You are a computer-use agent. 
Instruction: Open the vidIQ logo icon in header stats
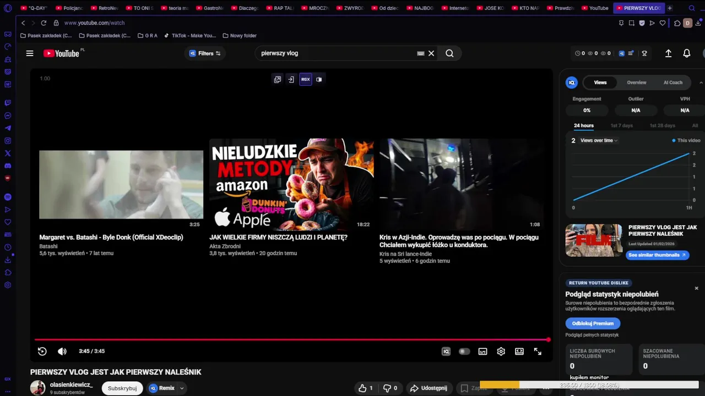click(622, 53)
